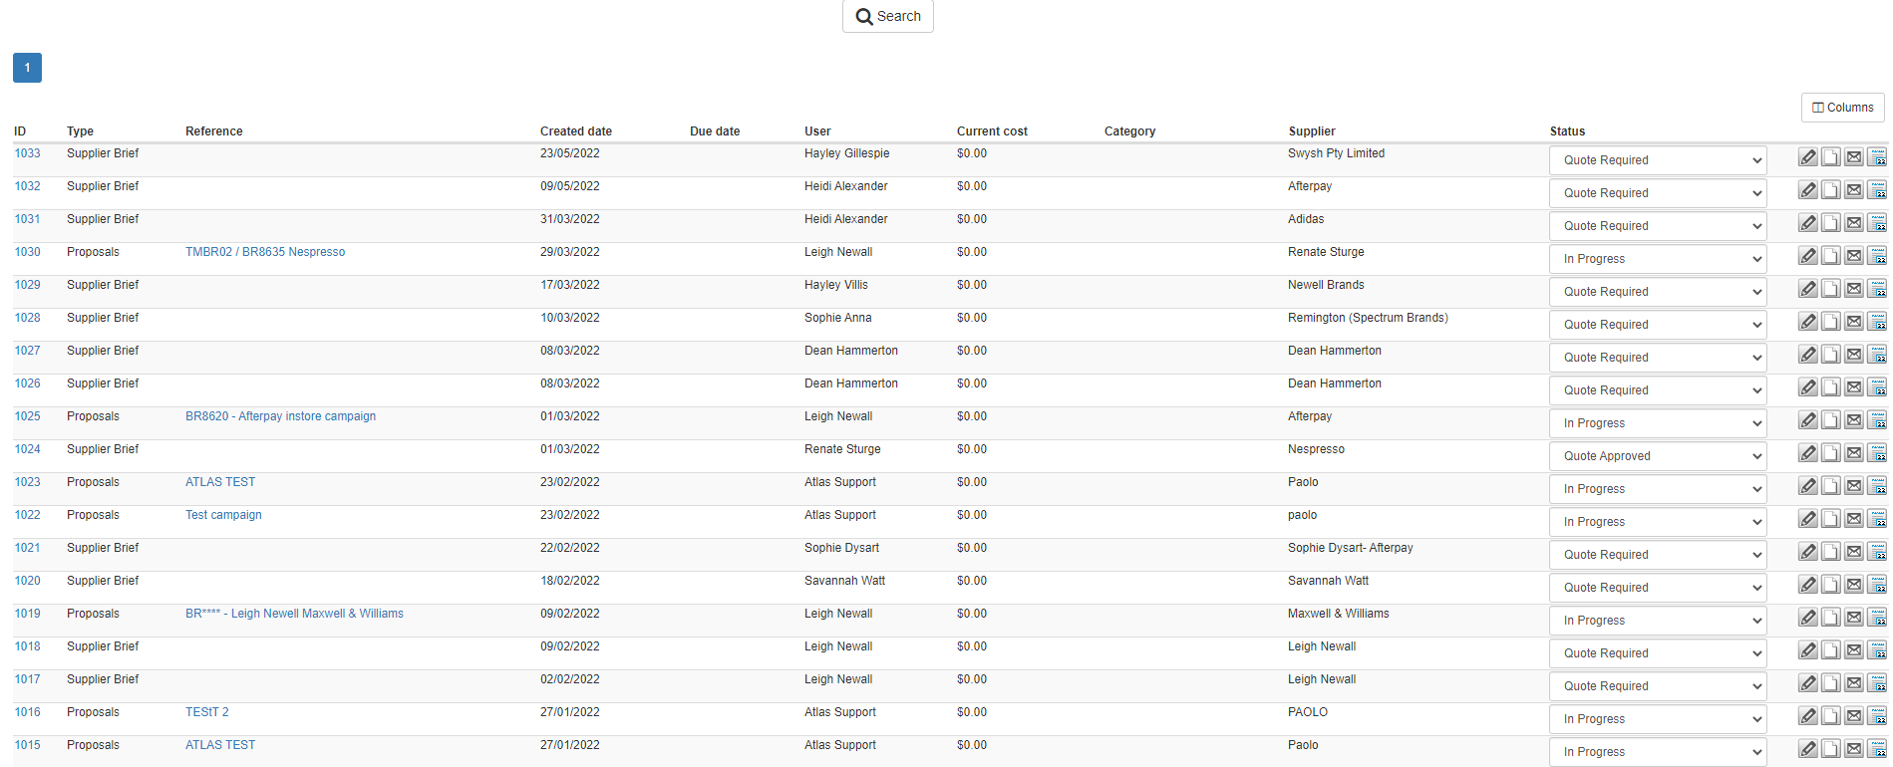Click calendar icon for row 1020
The image size is (1893, 767).
[1877, 584]
